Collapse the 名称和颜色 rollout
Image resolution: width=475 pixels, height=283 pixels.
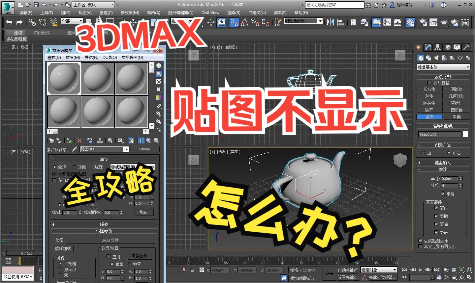[443, 126]
